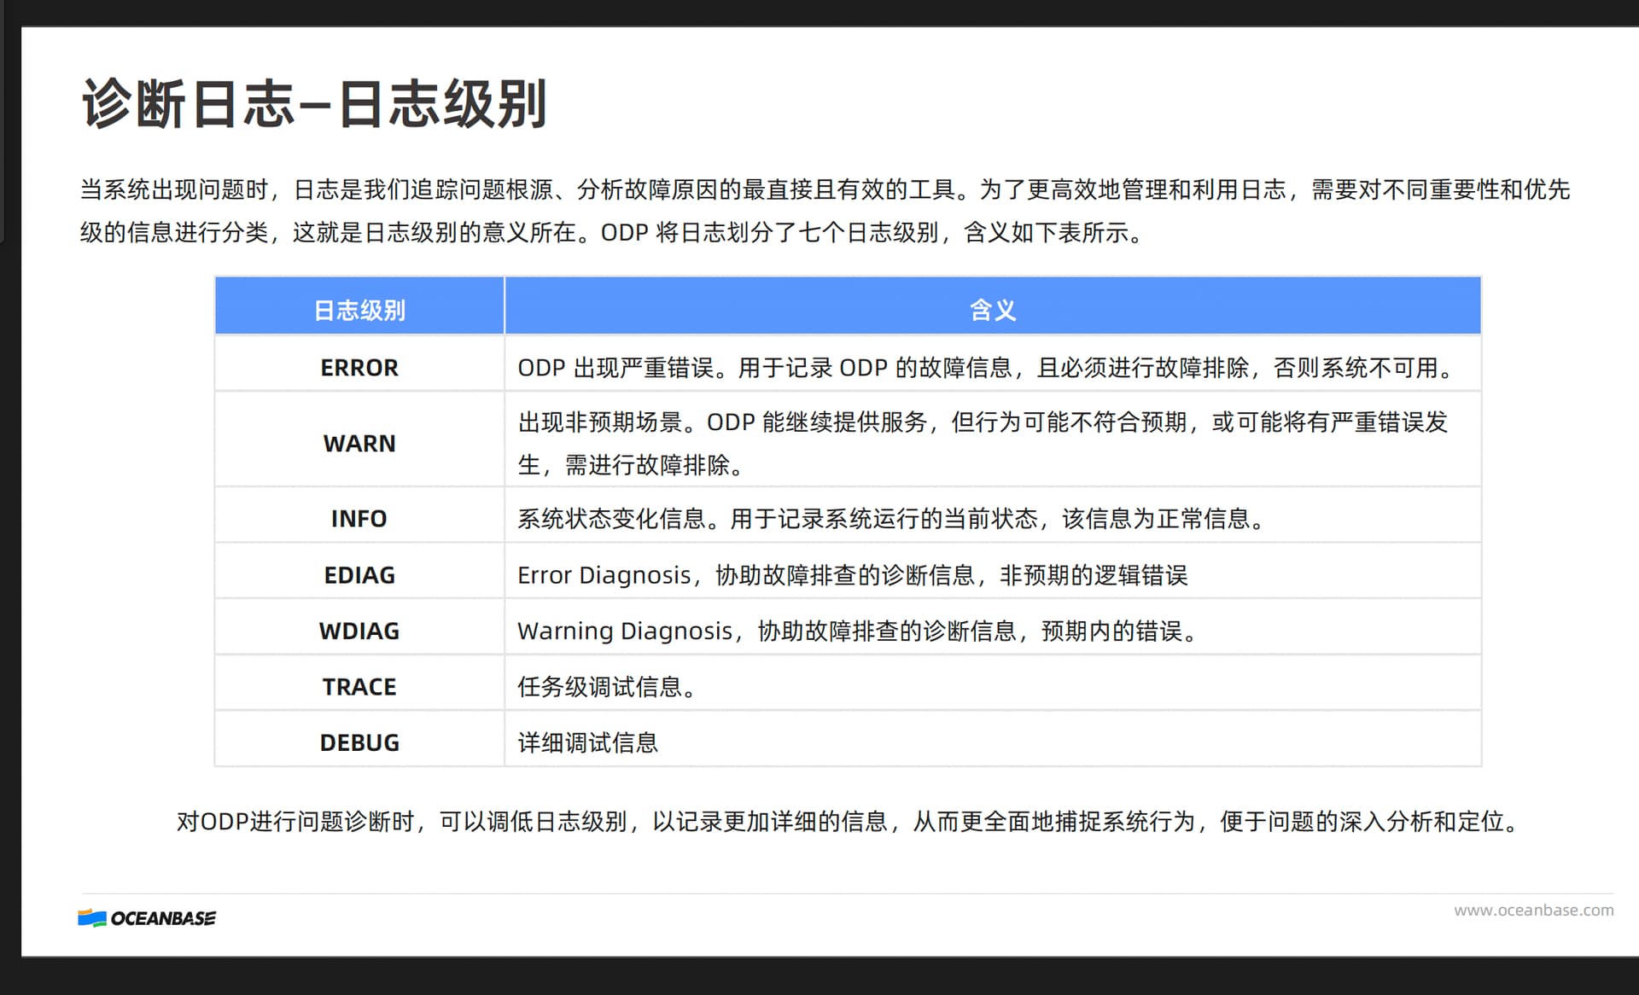Click the INFO description 系统状态变化信息
1639x995 pixels.
click(x=894, y=519)
